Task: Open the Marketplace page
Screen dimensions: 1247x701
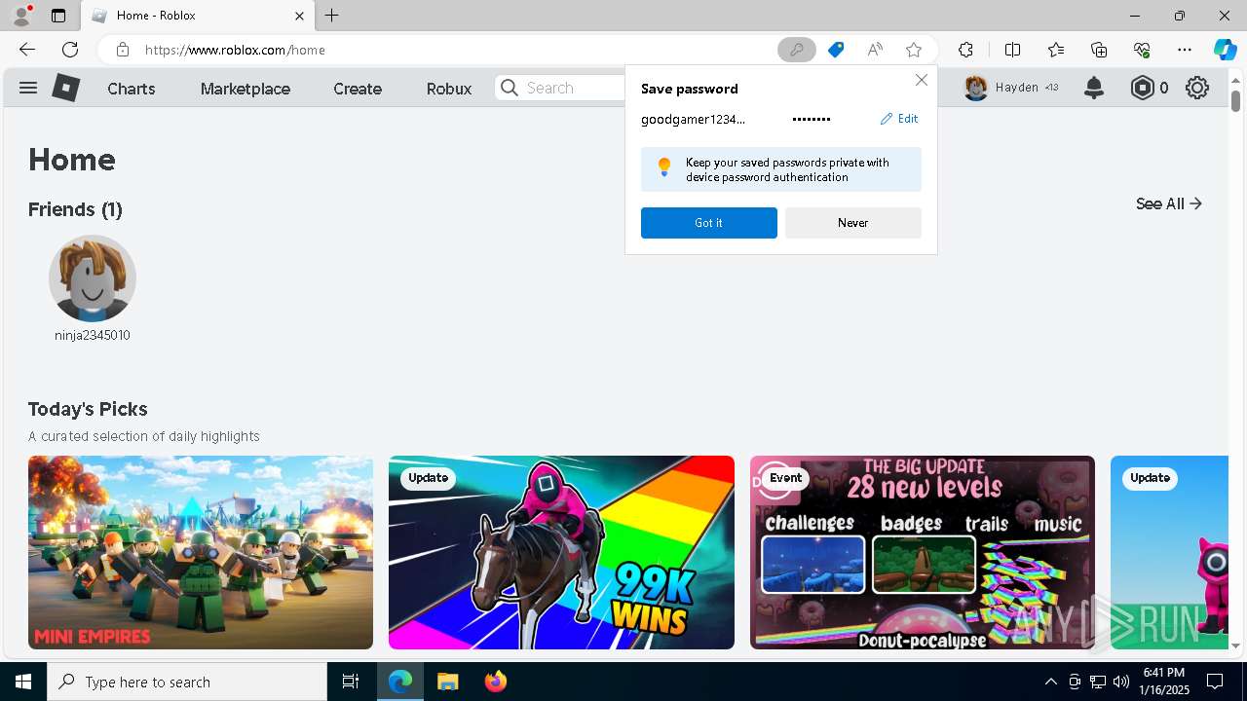Action: (x=246, y=89)
